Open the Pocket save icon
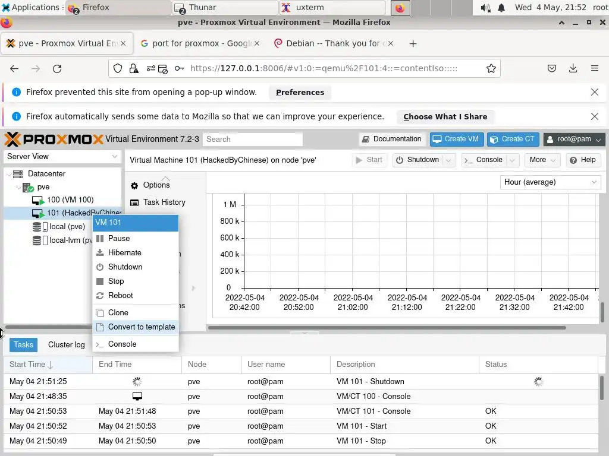The height and width of the screenshot is (456, 609). [551, 69]
